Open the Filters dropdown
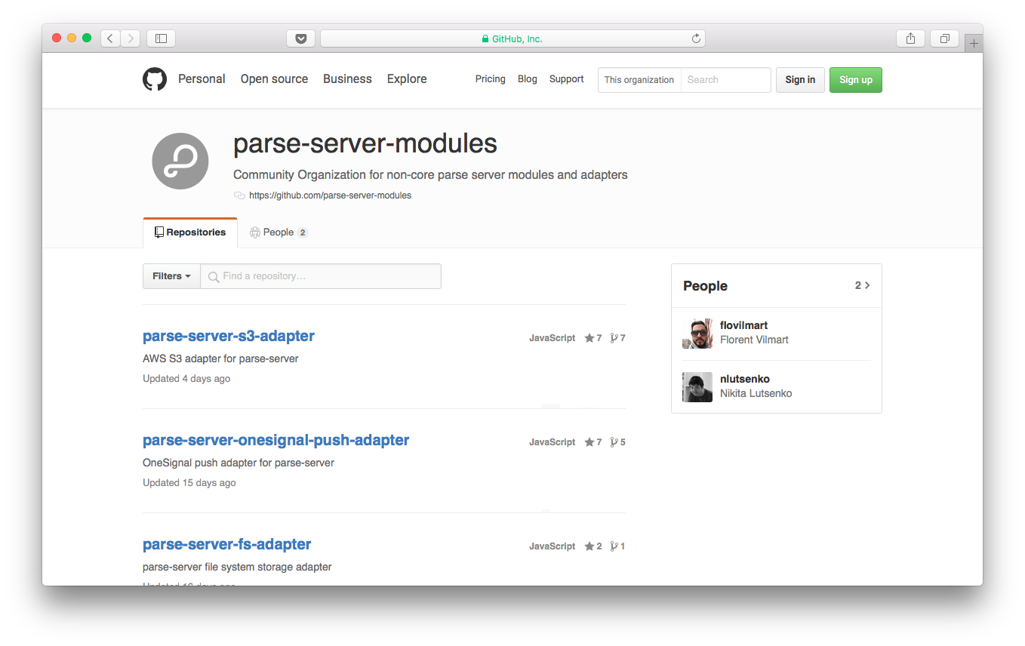Image resolution: width=1025 pixels, height=646 pixels. (171, 276)
